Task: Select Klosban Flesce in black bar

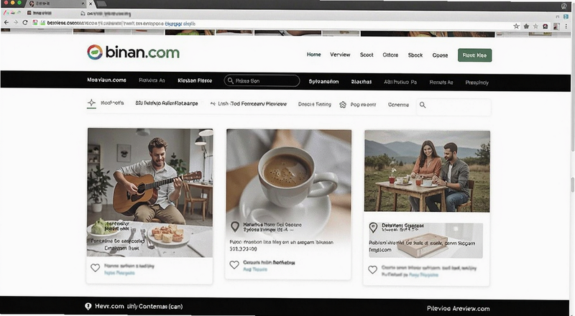Action: (195, 80)
